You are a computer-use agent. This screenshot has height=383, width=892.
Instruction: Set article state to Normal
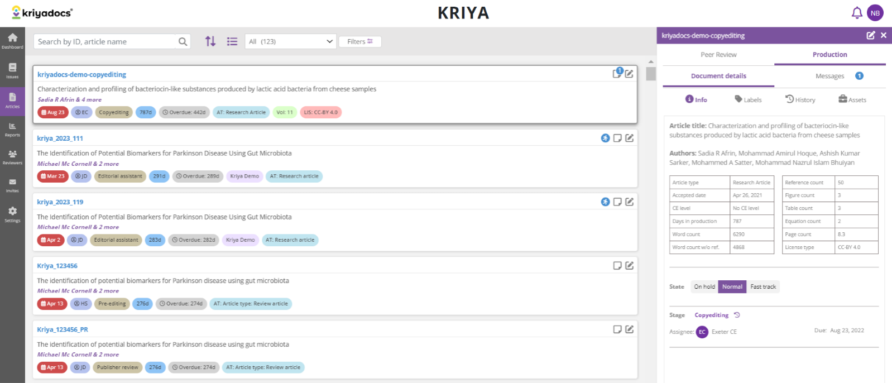(732, 286)
